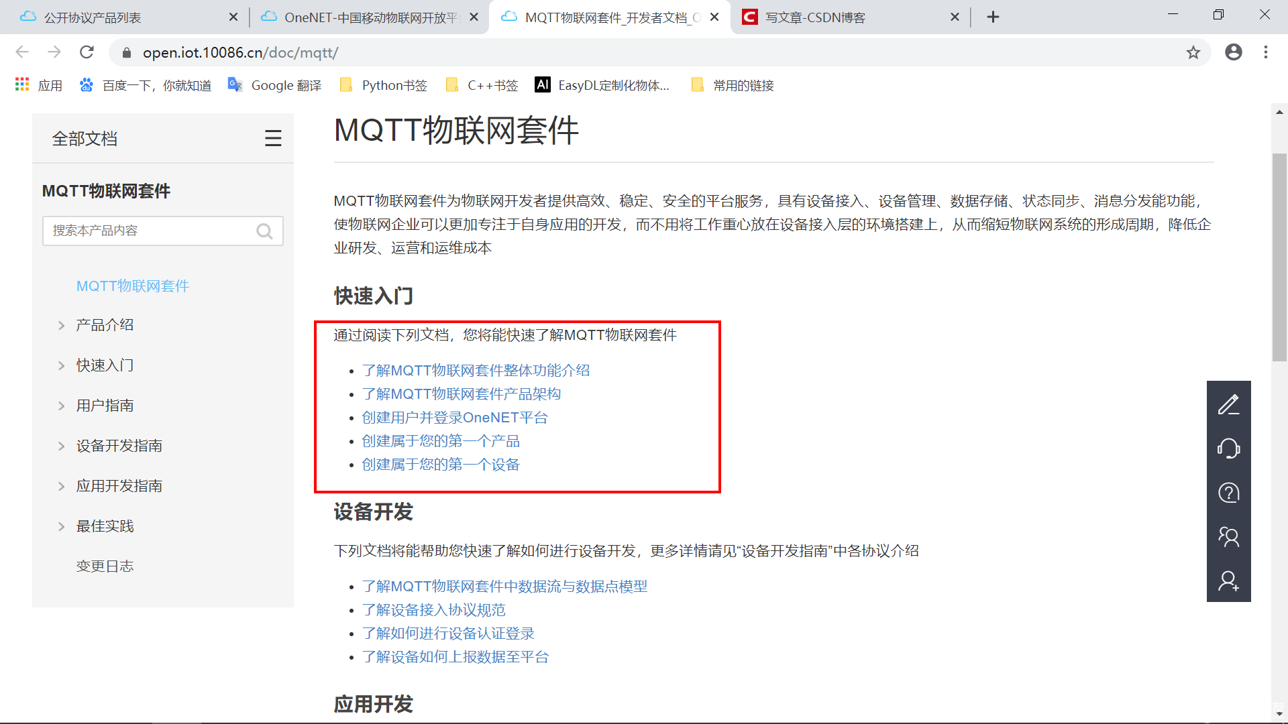Viewport: 1288px width, 724px height.
Task: Open link 创建属于您的第一个产品
Action: [x=441, y=441]
